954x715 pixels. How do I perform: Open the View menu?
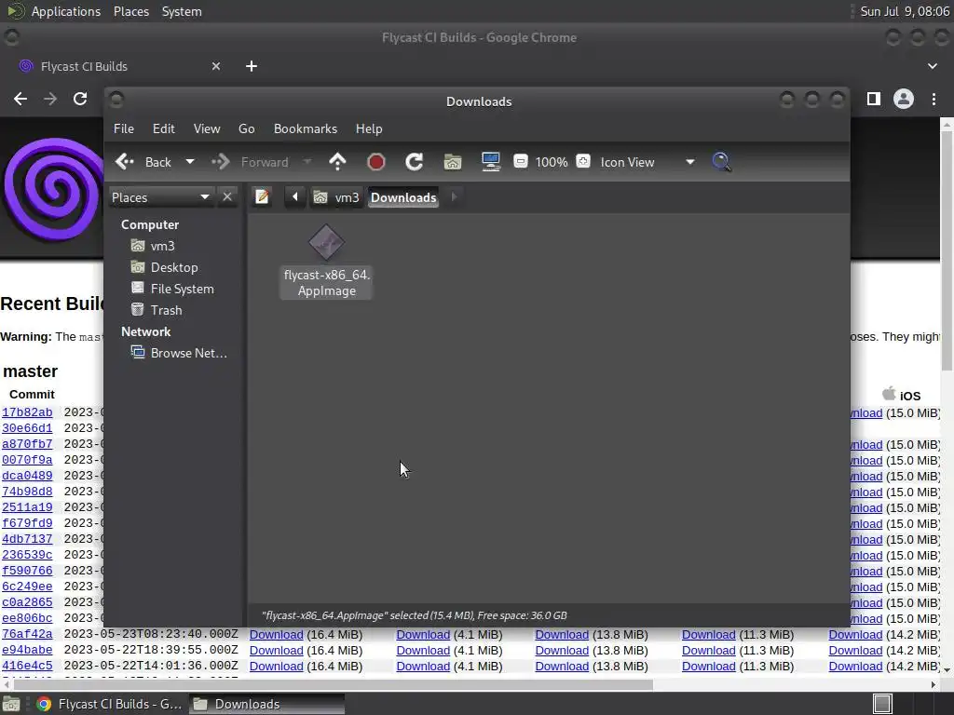[x=207, y=128]
